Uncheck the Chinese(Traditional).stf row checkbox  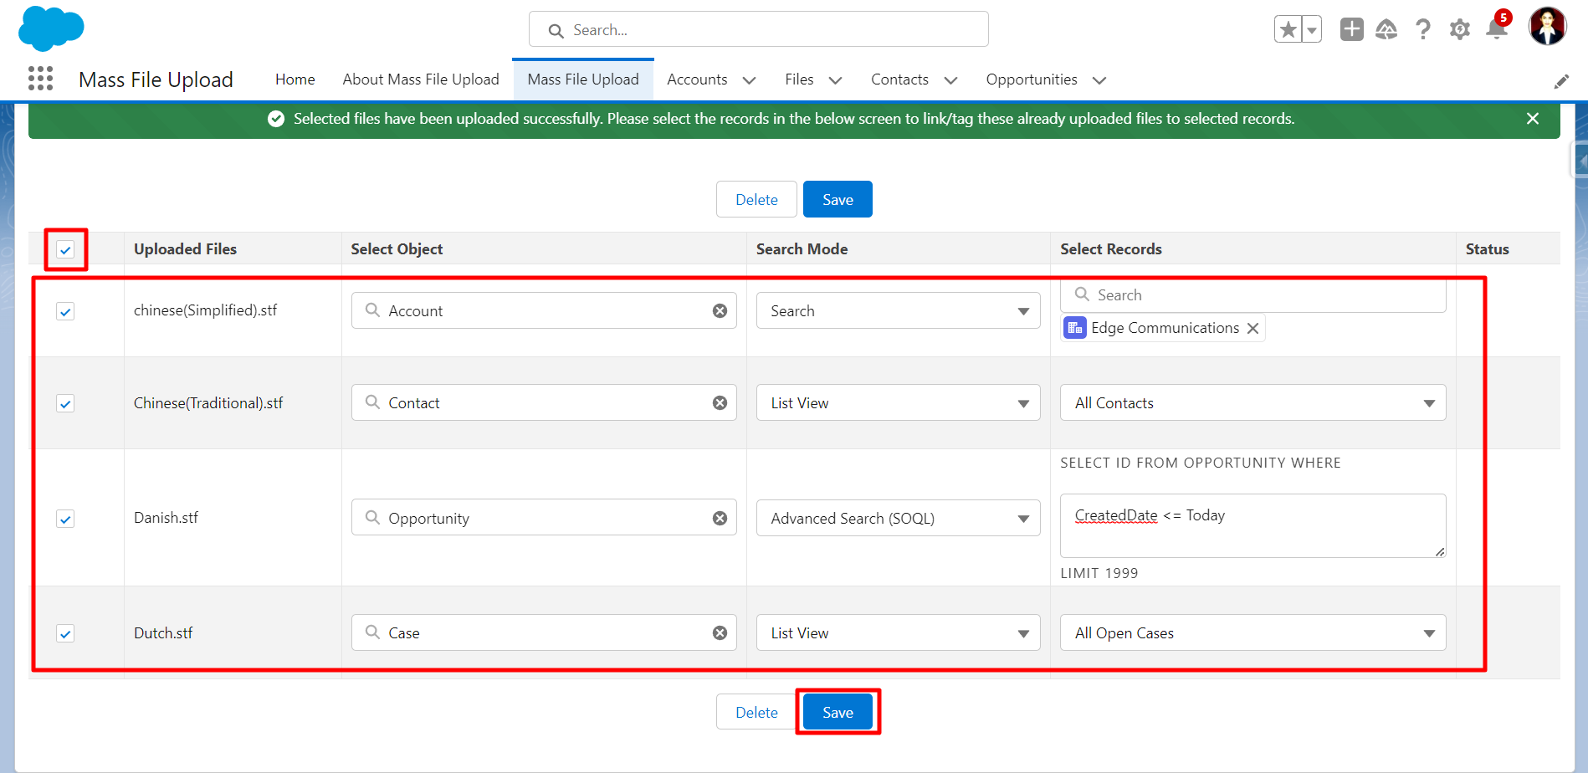click(x=65, y=403)
